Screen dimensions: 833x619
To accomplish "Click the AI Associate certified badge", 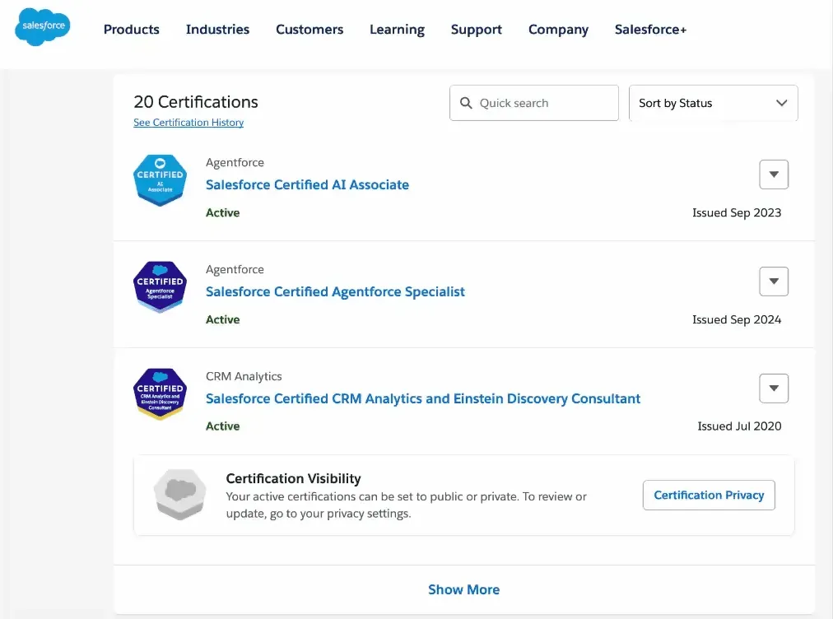I will point(160,180).
